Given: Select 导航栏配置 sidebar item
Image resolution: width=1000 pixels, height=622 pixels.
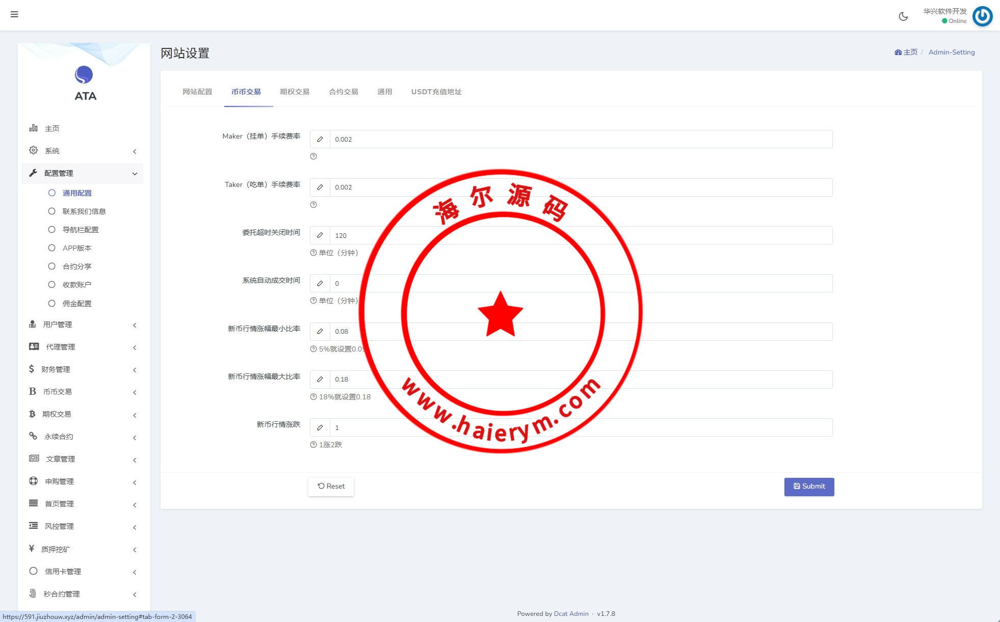Looking at the screenshot, I should coord(81,230).
